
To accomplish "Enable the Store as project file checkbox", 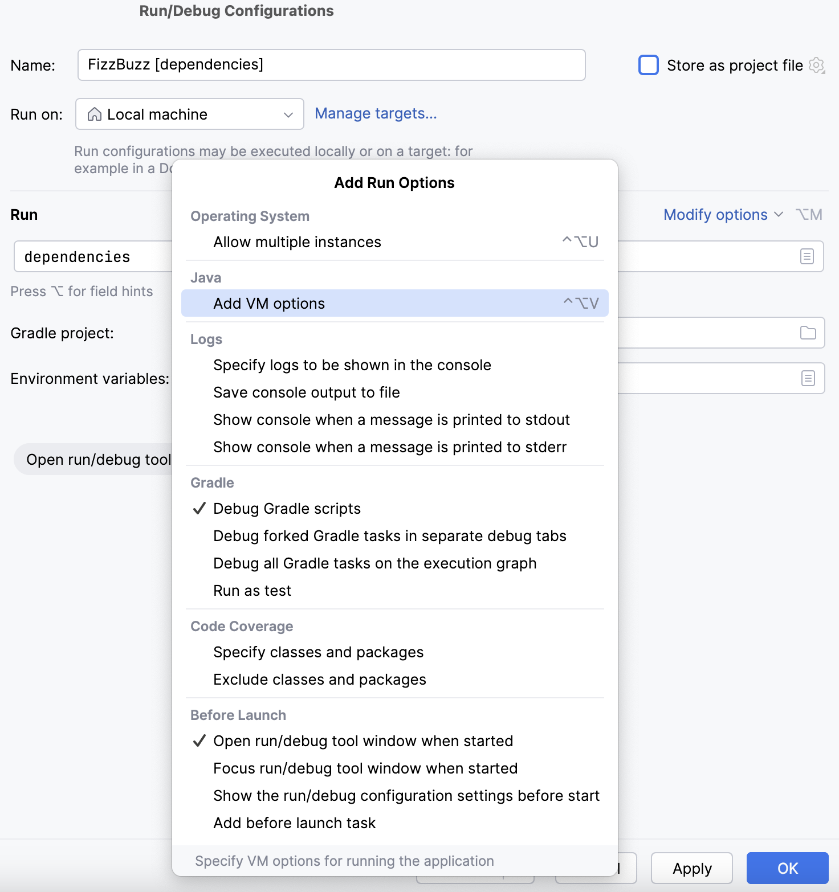I will pos(649,66).
